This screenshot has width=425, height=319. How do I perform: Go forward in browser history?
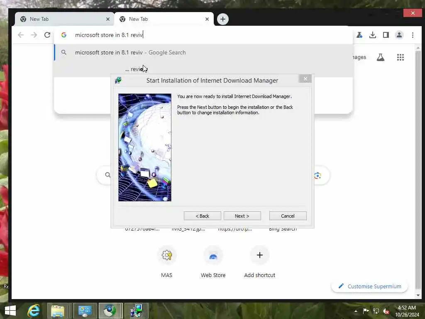34,35
